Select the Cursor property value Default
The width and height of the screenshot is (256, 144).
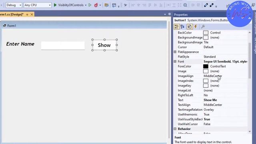click(208, 47)
